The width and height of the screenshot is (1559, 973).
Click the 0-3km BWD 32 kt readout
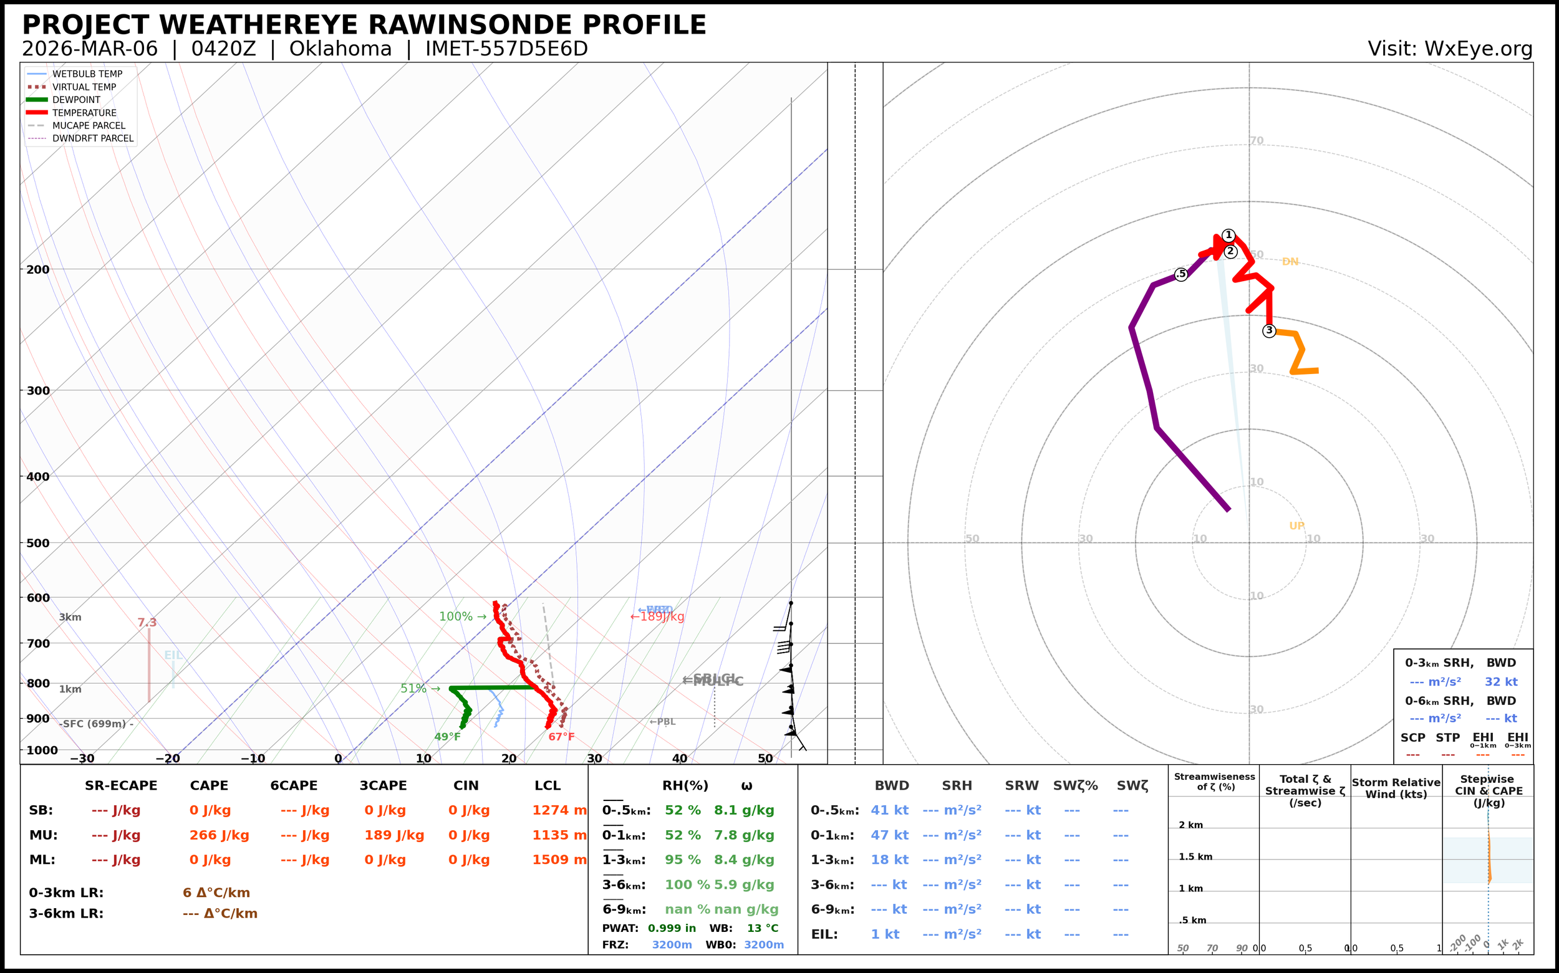pyautogui.click(x=1500, y=681)
